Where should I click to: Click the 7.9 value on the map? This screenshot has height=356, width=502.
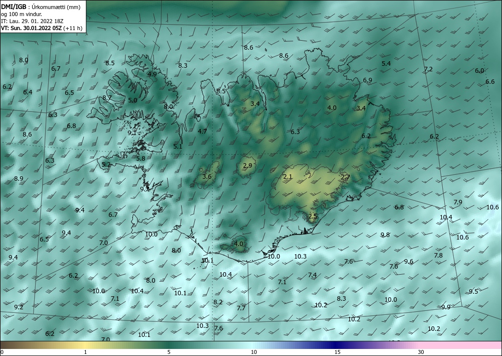(x=458, y=202)
